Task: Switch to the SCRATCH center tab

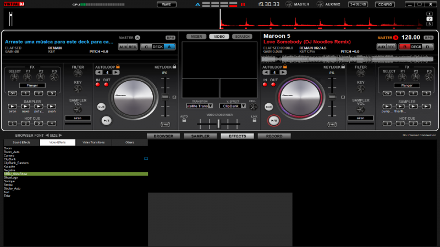Action: 242,37
